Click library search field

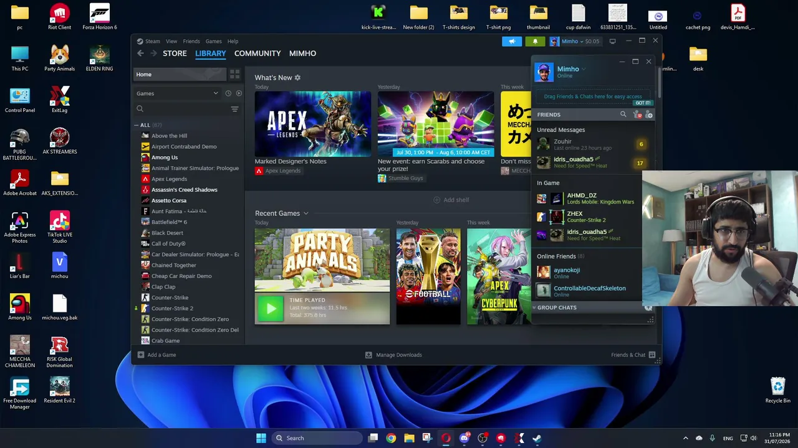click(181, 109)
